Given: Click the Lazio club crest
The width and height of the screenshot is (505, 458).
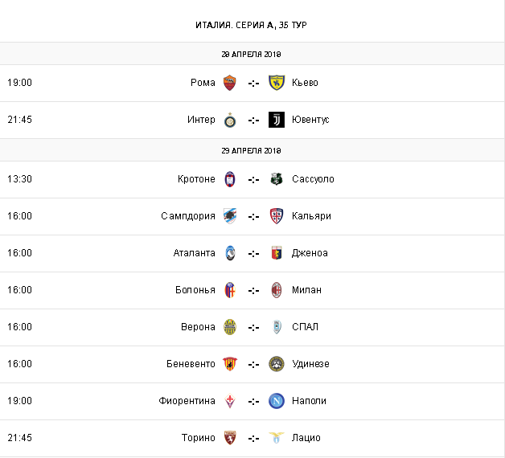Looking at the screenshot, I should pos(277,438).
